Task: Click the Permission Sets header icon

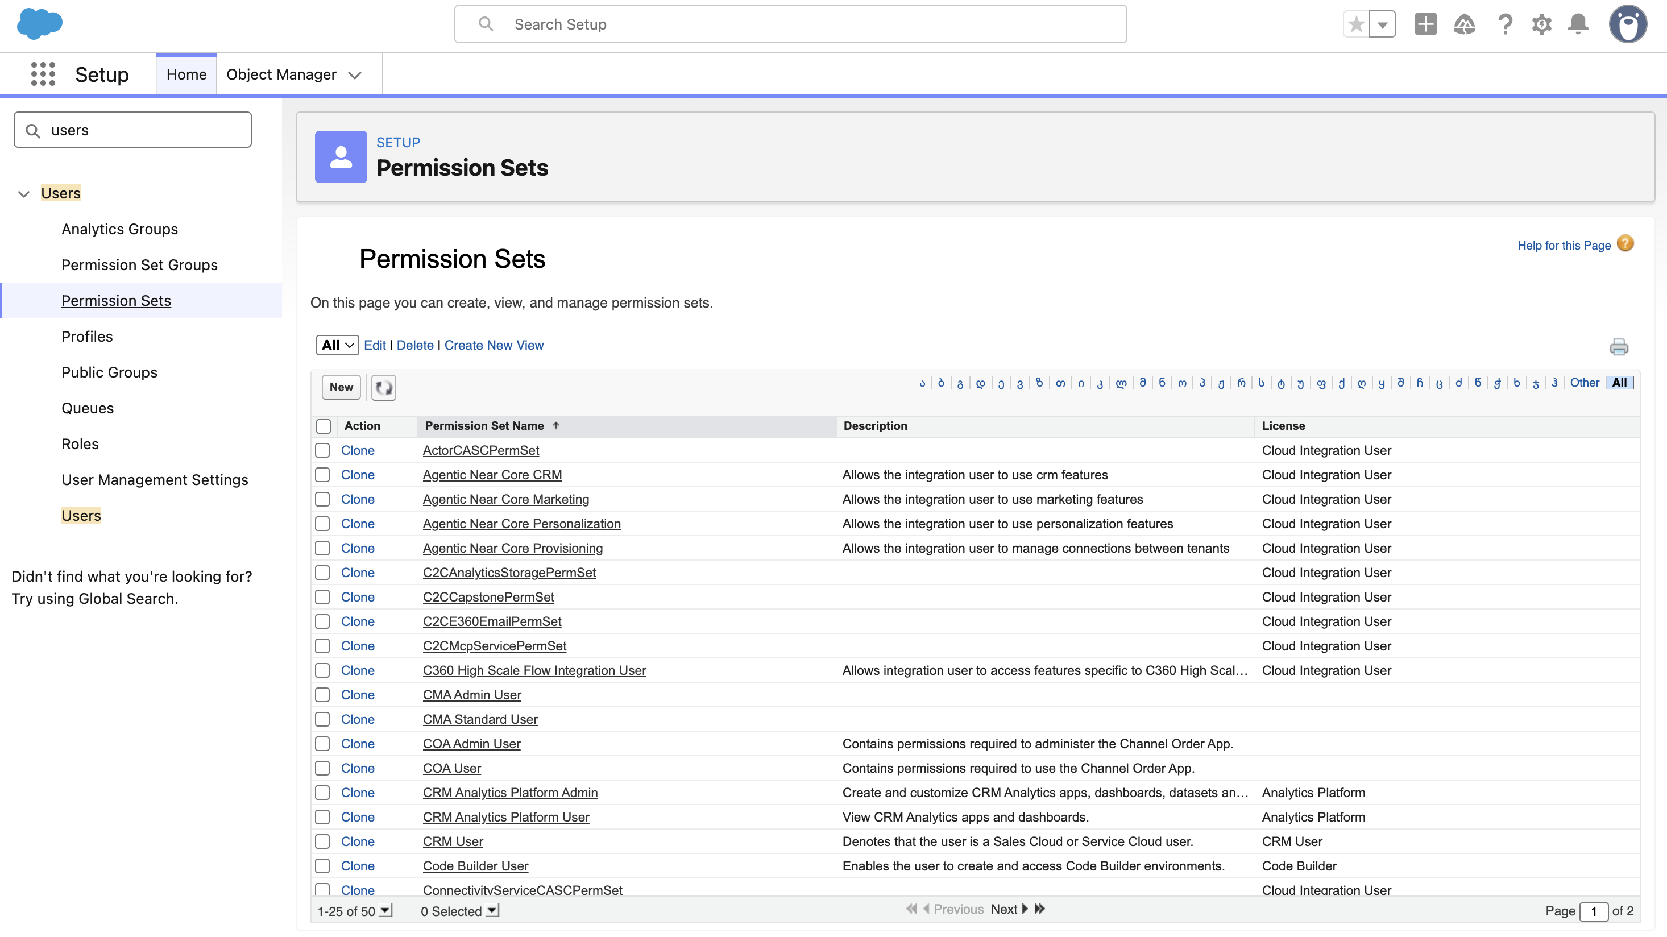Action: 341,156
